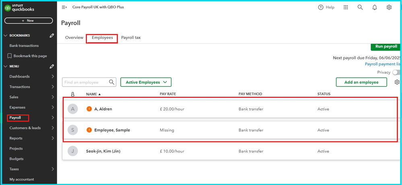
Task: Open the notifications bell
Action: click(x=375, y=7)
